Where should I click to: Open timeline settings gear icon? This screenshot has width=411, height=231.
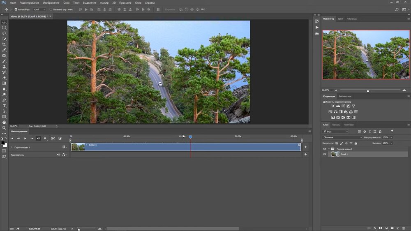[x=45, y=139]
